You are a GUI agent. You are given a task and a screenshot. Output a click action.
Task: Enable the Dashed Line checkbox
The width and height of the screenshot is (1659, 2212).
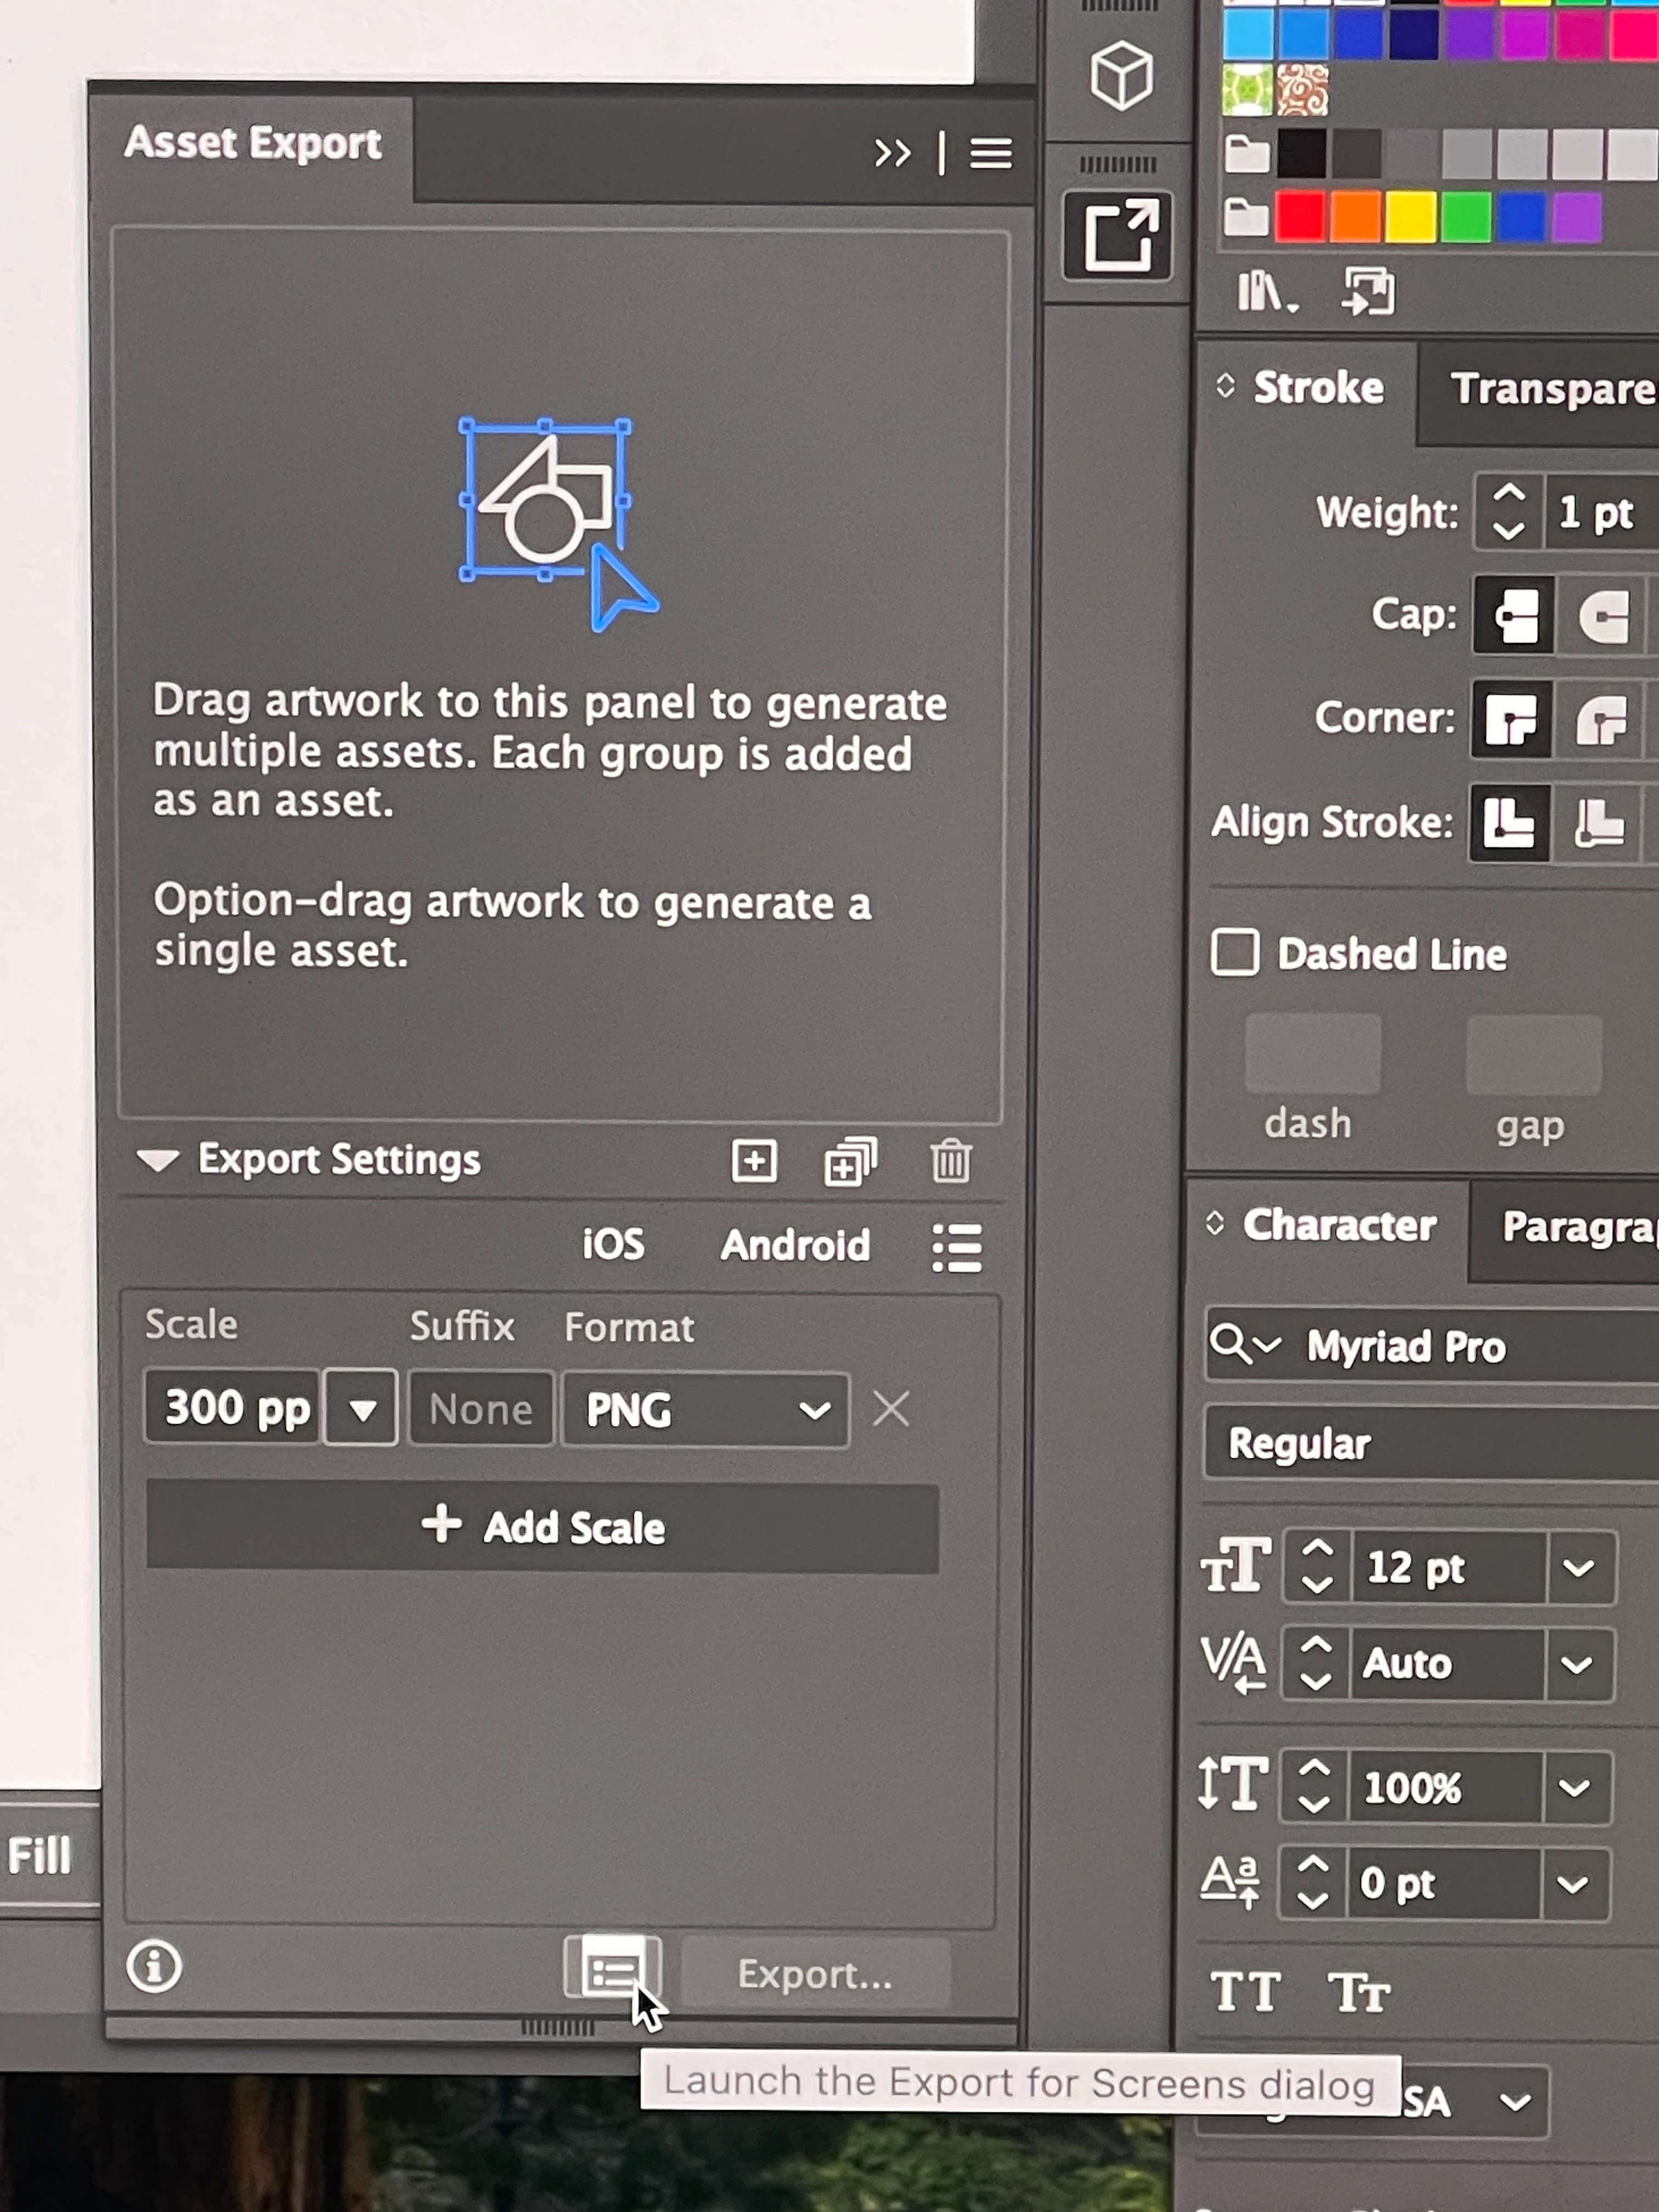[x=1235, y=952]
